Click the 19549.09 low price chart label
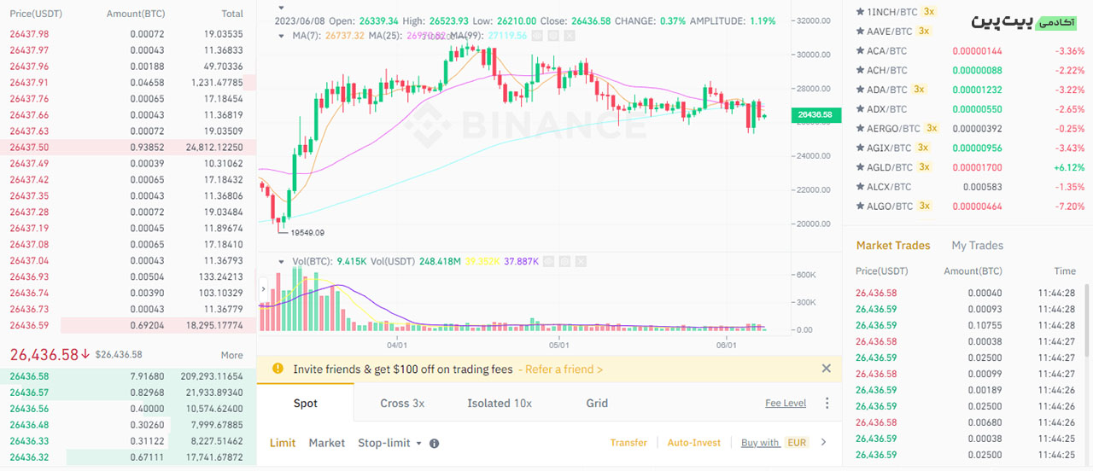The image size is (1093, 471). click(307, 232)
